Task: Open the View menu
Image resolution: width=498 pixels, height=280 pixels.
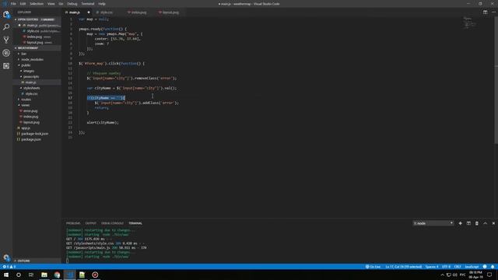Action: pos(51,4)
